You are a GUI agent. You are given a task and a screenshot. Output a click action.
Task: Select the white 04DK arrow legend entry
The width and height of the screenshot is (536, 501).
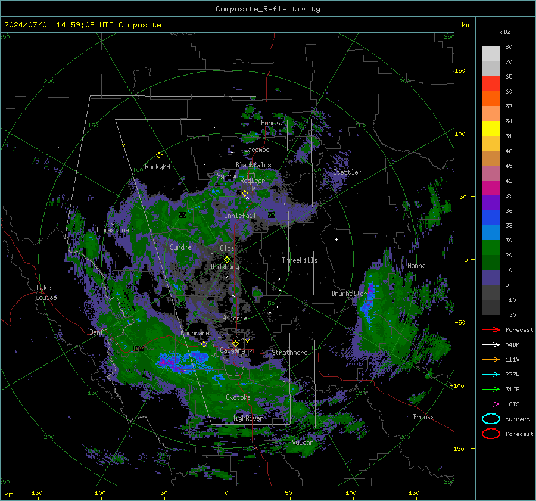pyautogui.click(x=491, y=344)
